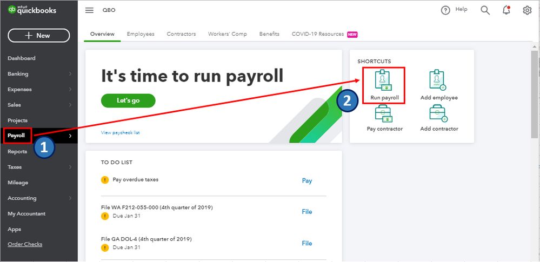The width and height of the screenshot is (540, 262).
Task: Click warning icon under File WA F212-055-000
Action: 105,216
